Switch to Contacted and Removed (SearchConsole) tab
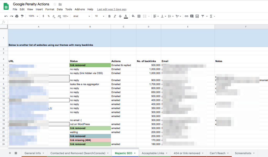The image size is (268, 157). click(78, 153)
